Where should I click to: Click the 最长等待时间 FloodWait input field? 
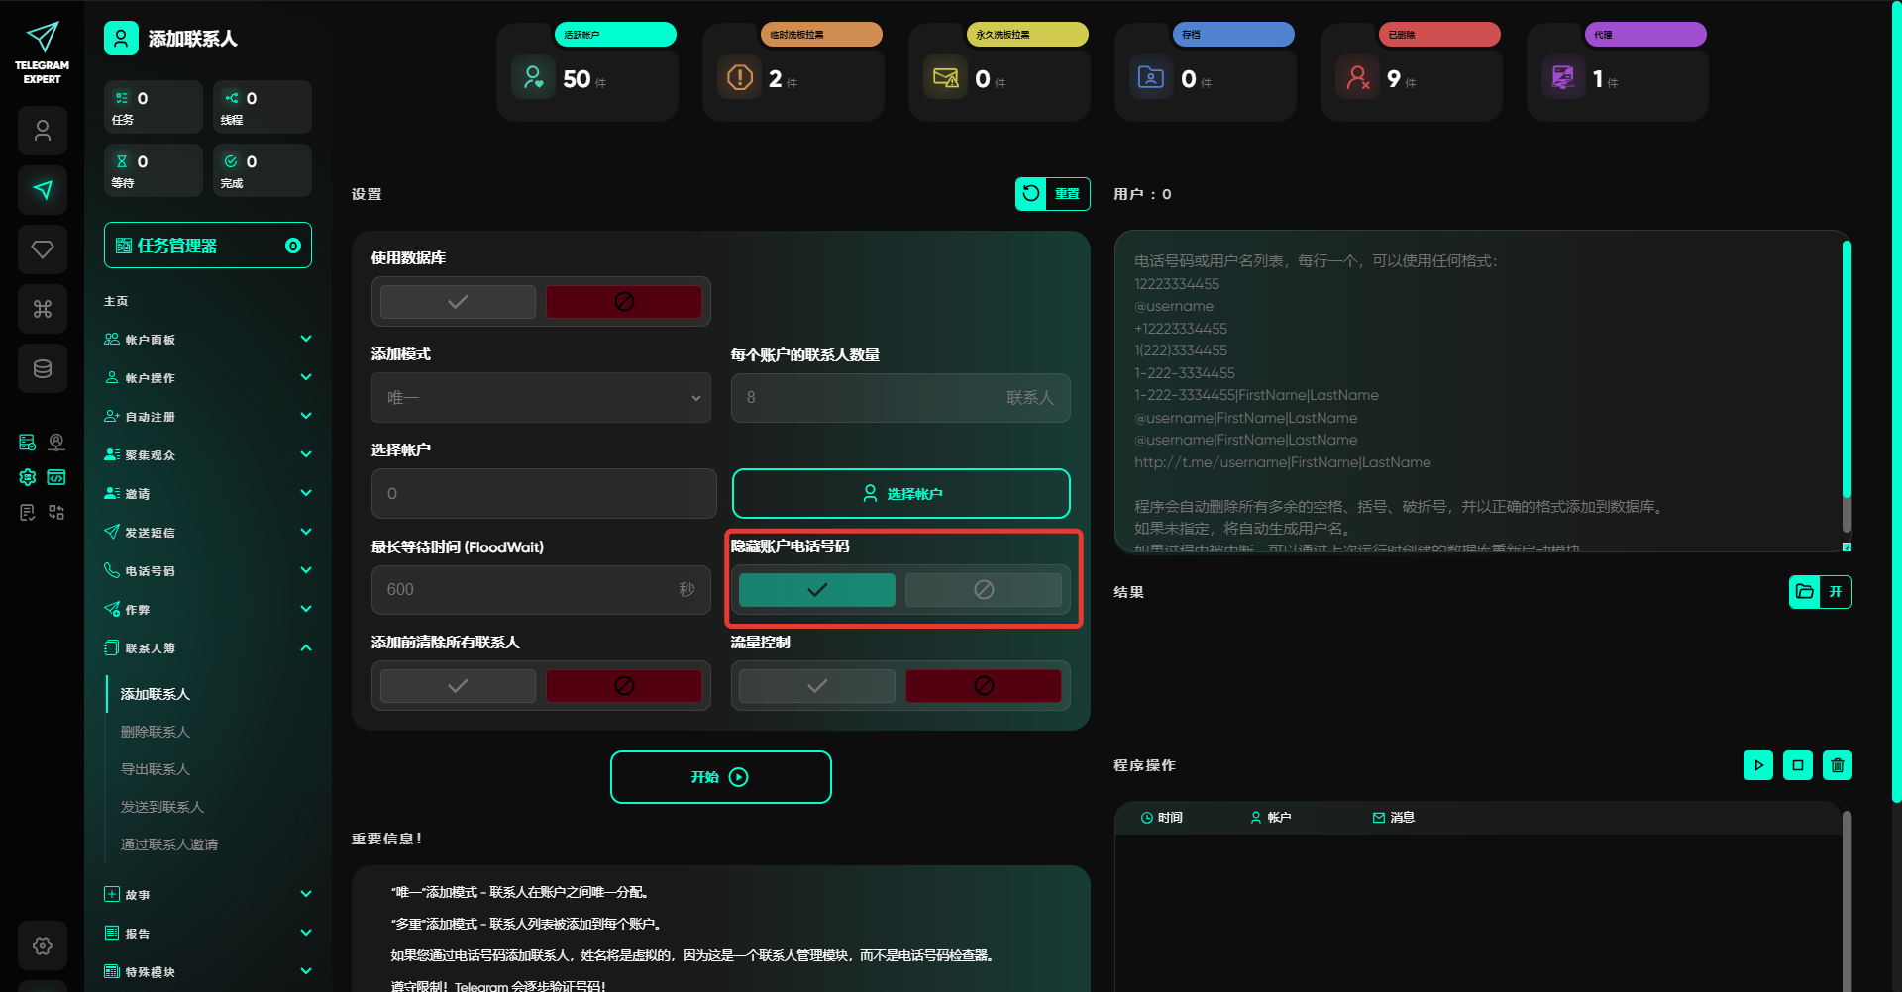[x=525, y=590]
